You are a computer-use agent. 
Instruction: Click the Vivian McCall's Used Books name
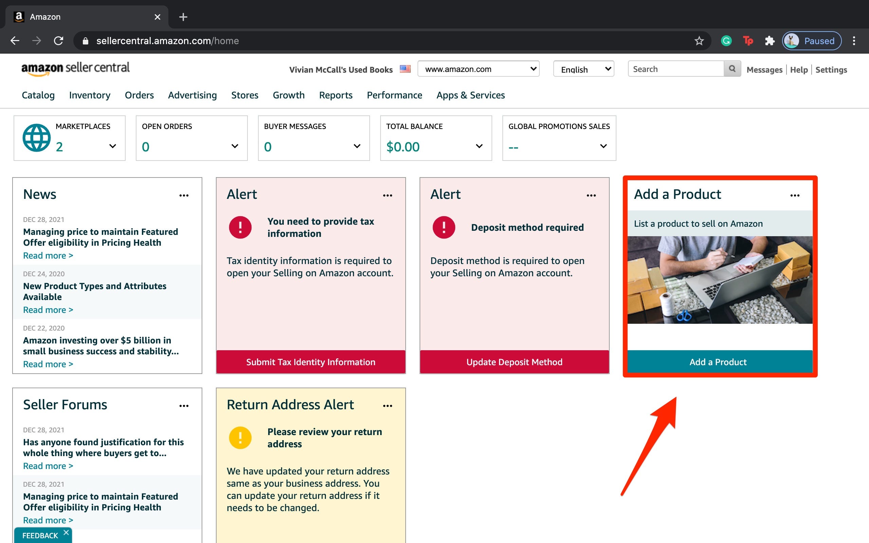341,70
